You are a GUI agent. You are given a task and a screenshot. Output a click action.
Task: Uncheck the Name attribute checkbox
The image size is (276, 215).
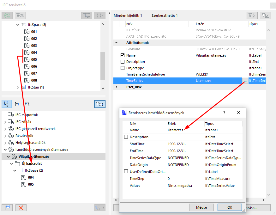123,55
